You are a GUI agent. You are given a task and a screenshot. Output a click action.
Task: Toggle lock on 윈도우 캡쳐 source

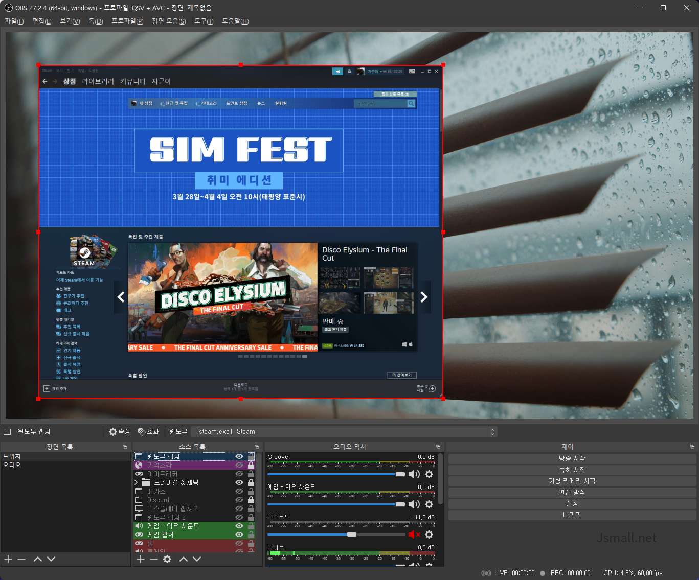coord(251,456)
